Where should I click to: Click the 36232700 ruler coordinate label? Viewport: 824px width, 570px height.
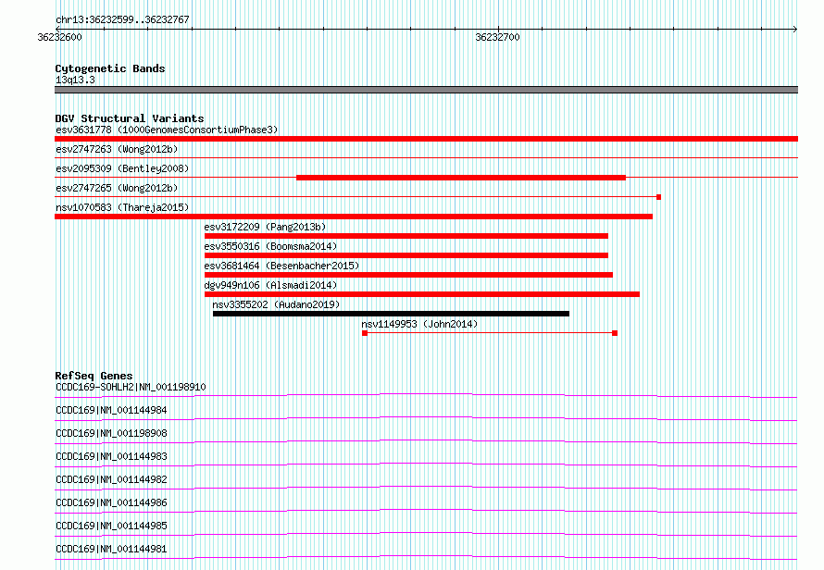coord(497,37)
